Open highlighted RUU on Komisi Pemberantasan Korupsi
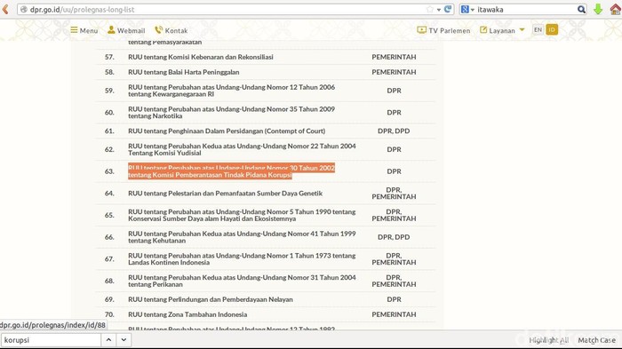This screenshot has height=349, width=622. coord(232,171)
